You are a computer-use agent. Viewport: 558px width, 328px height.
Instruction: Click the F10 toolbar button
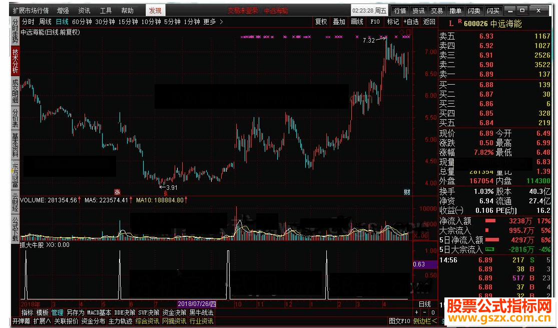pos(375,22)
